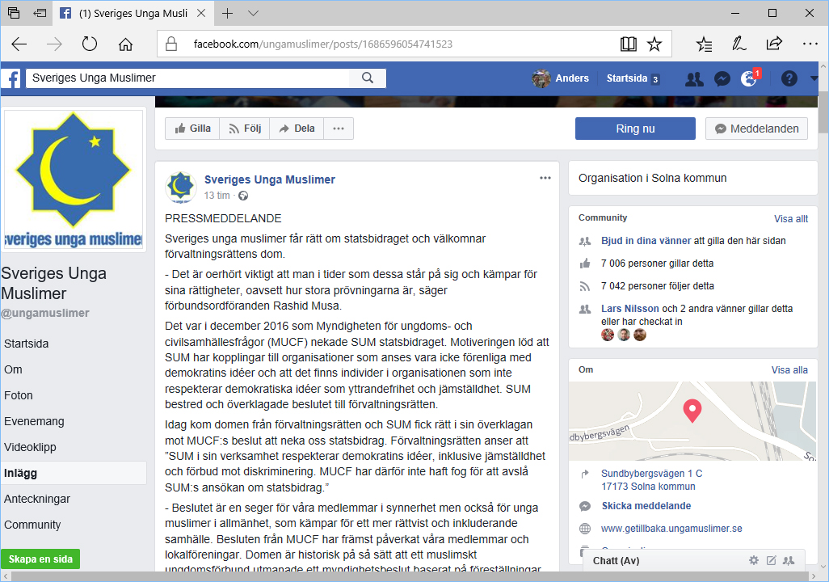Click the post author avatar thumbnail
829x582 pixels.
181,187
